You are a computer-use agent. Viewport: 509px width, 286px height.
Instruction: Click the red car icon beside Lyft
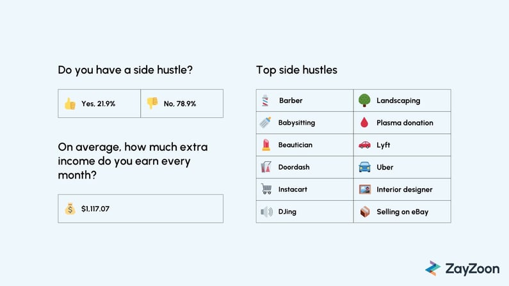coord(364,145)
